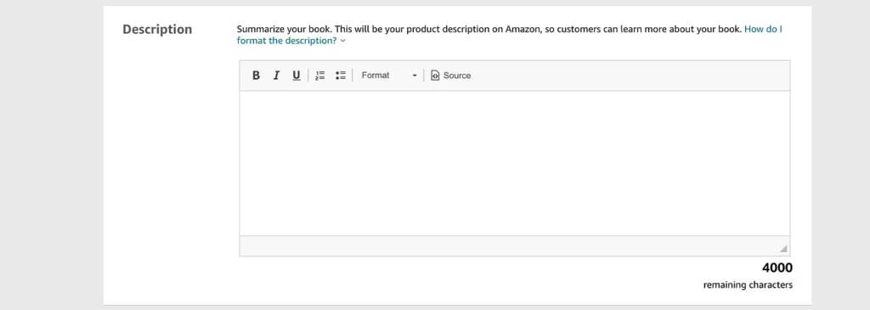Click the Format dropdown arrow
The image size is (870, 310).
point(414,76)
